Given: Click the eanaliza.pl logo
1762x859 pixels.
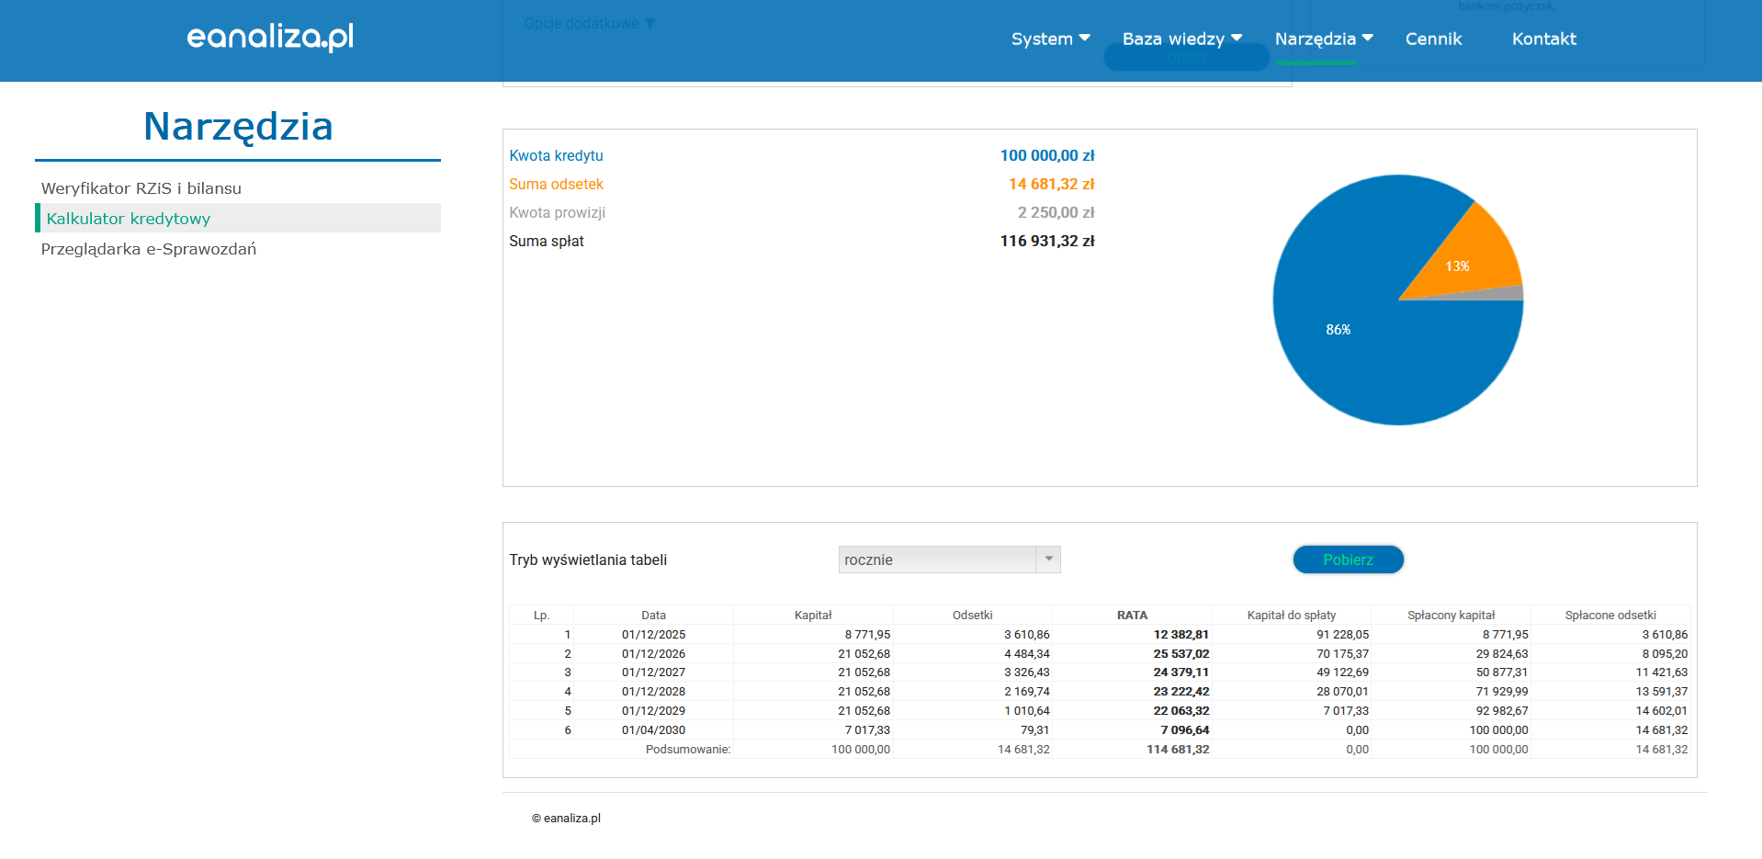Looking at the screenshot, I should pyautogui.click(x=270, y=37).
